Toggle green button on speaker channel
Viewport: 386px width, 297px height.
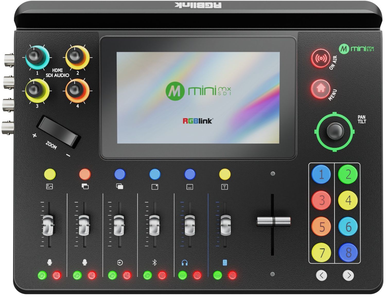pyautogui.click(x=218, y=275)
